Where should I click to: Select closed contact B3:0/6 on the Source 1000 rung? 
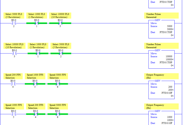58,114
